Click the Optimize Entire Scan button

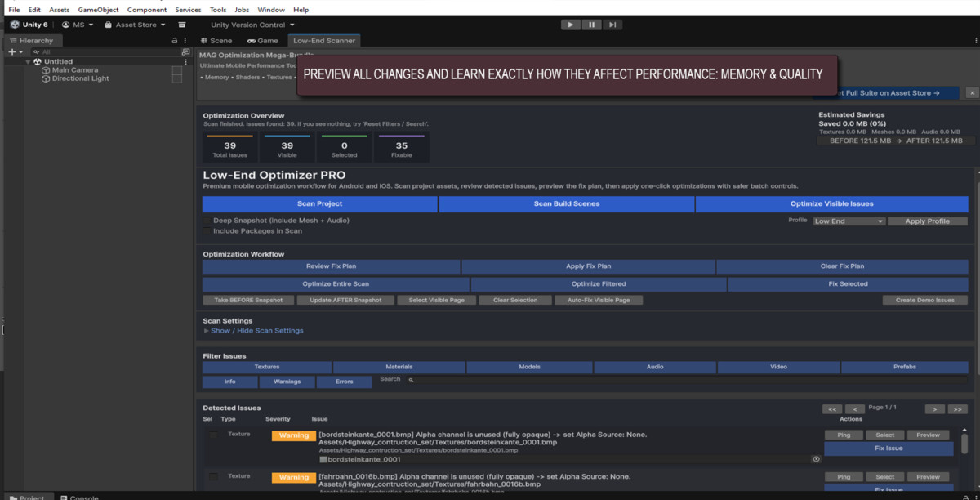[336, 284]
